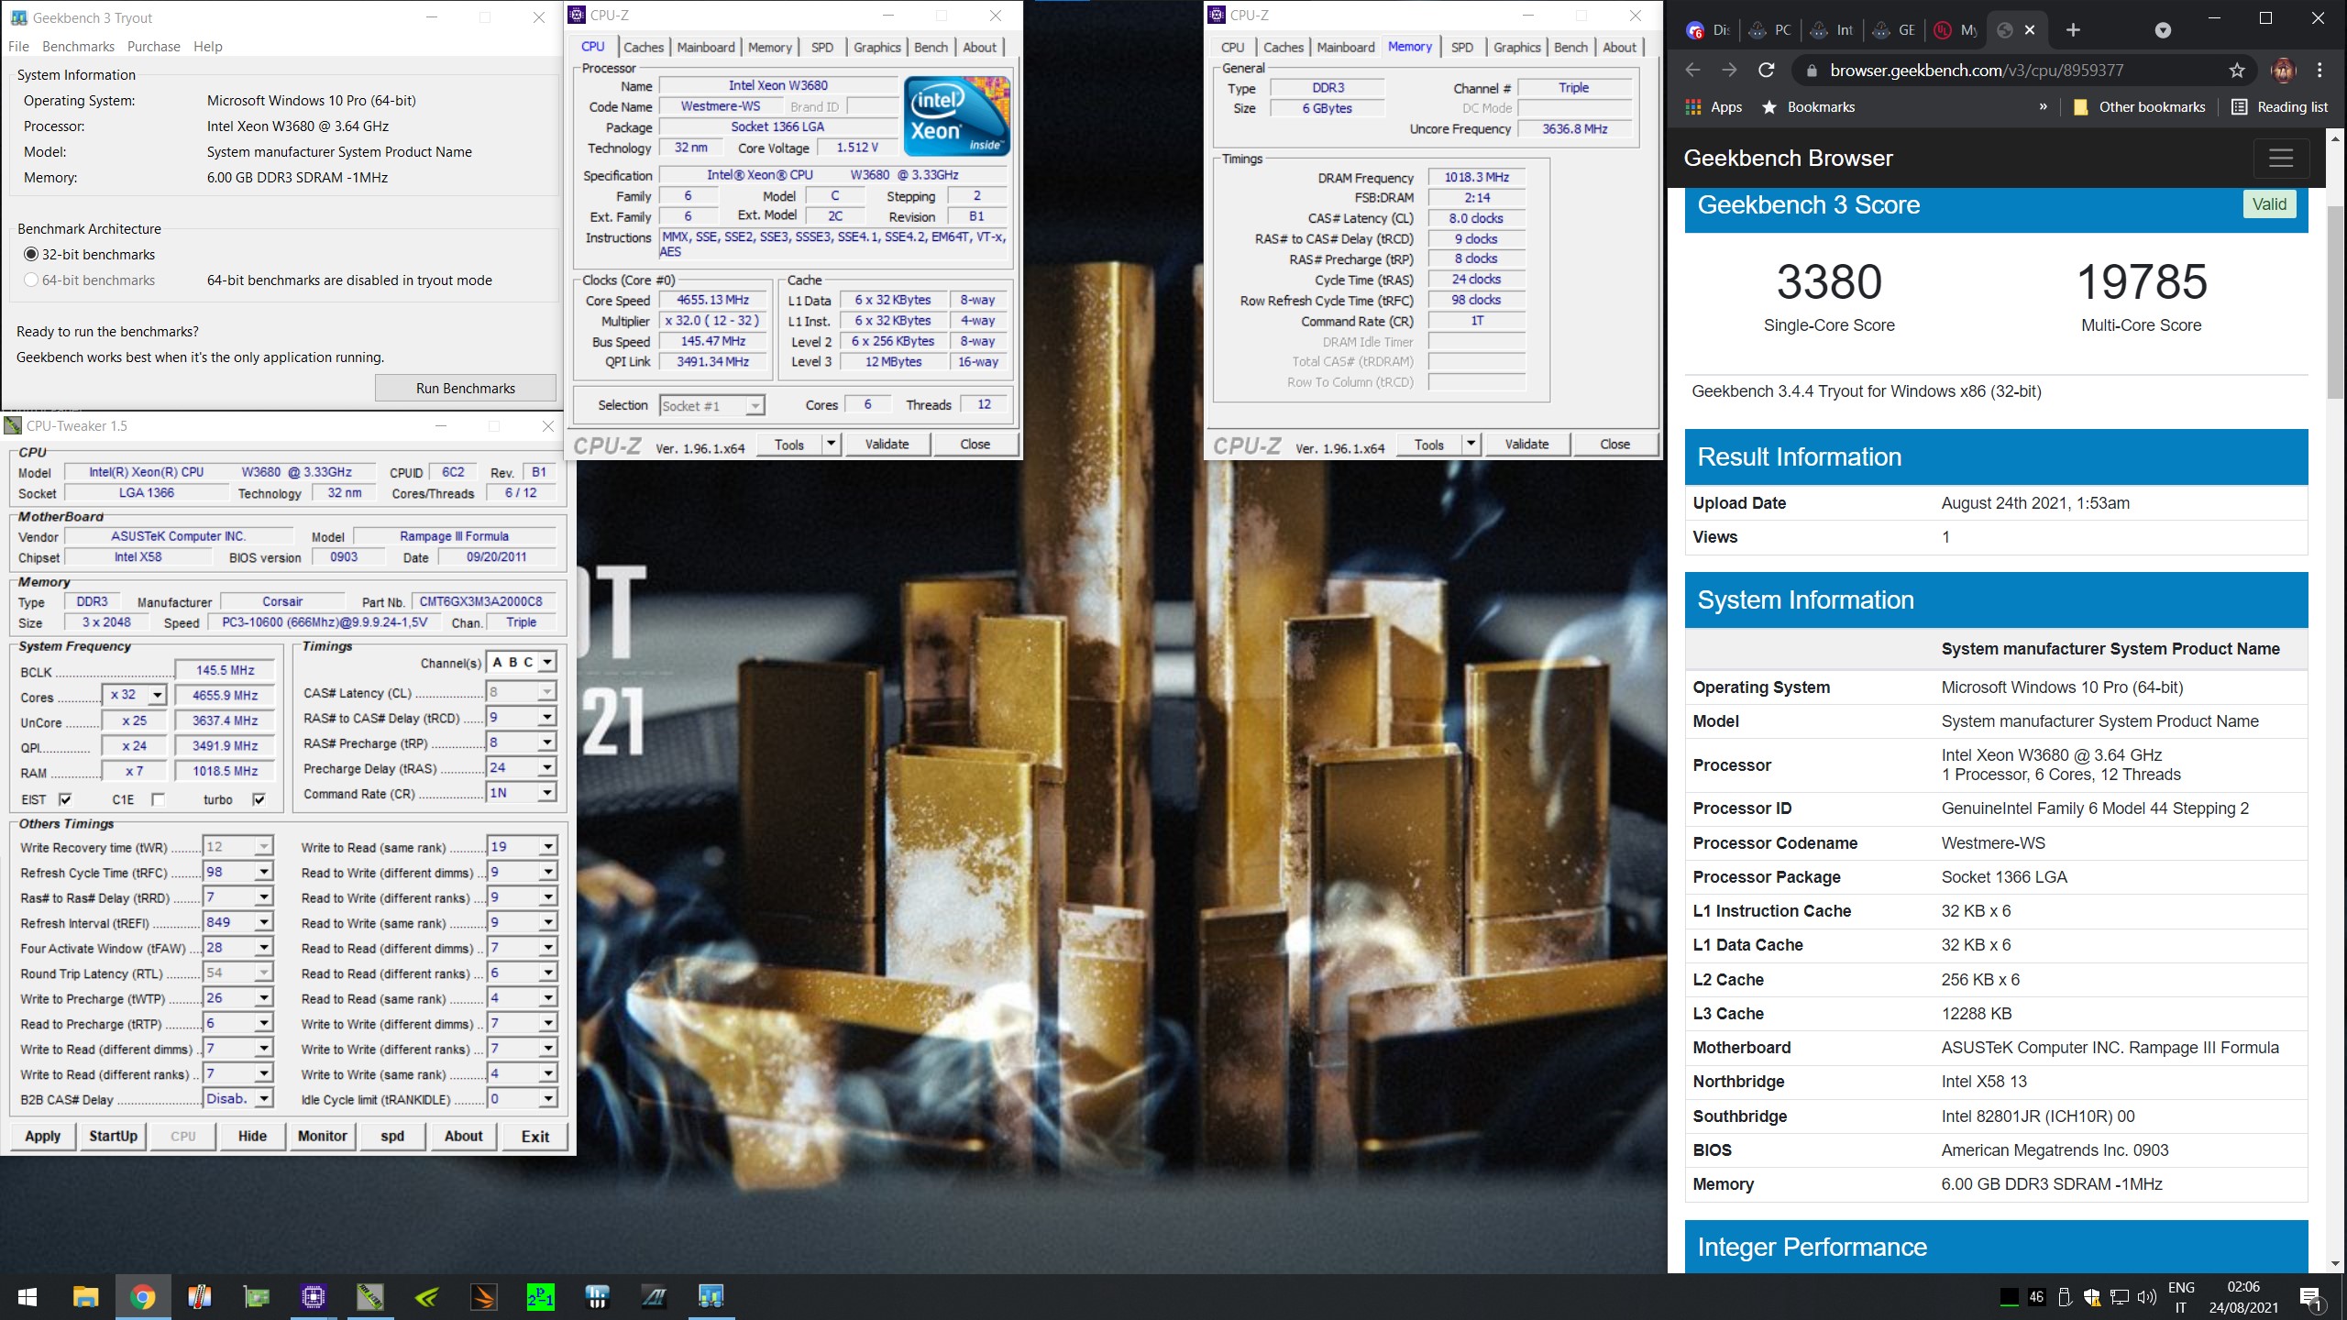The width and height of the screenshot is (2347, 1320).
Task: Open Cores multiplier x32 dropdown
Action: [157, 696]
